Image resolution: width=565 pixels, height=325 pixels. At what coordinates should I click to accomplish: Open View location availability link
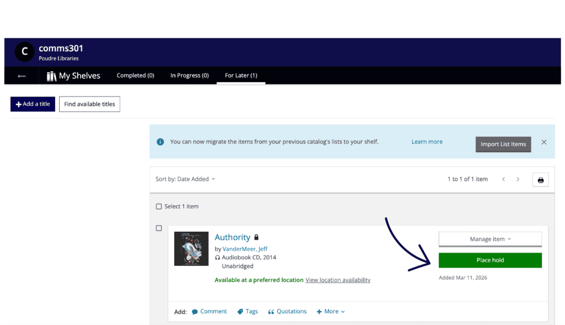[x=338, y=280]
